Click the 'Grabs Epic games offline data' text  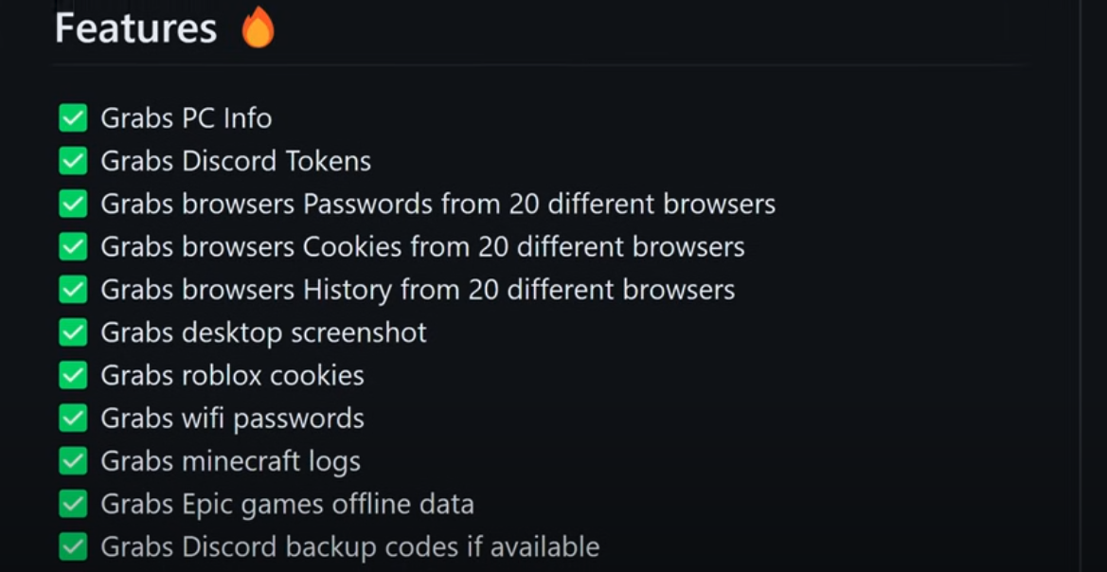[287, 504]
